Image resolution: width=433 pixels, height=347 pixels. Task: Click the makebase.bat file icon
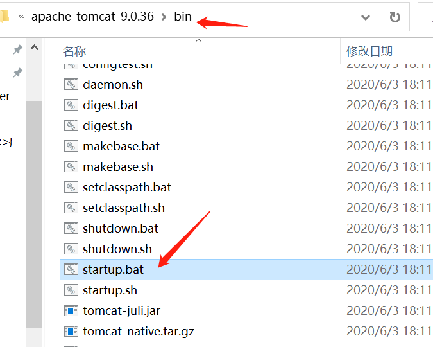tap(71, 146)
